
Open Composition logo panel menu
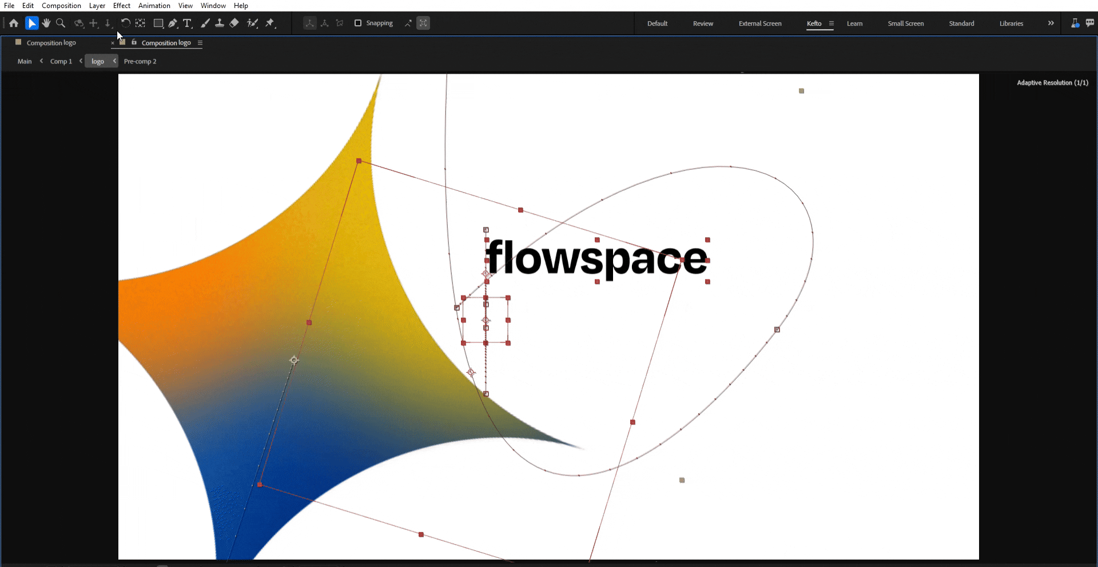pos(200,43)
